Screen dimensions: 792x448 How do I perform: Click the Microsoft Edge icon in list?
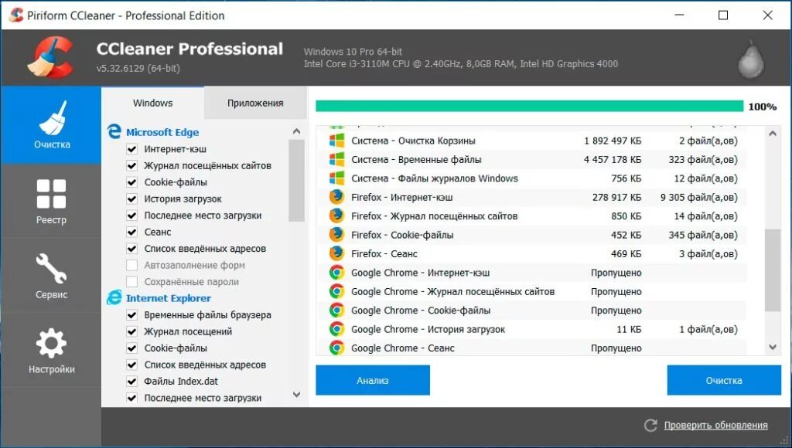click(114, 131)
